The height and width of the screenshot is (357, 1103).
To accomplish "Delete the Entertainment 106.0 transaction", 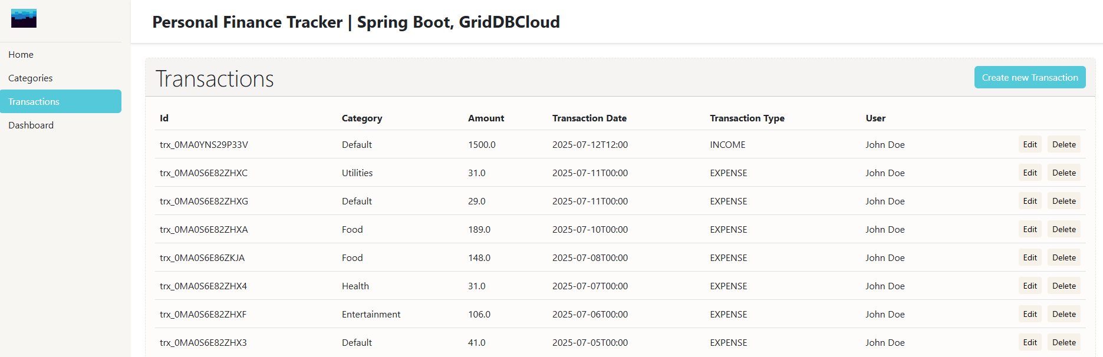I will 1064,314.
